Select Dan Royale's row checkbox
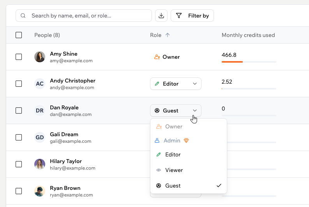The height and width of the screenshot is (207, 309). point(19,111)
